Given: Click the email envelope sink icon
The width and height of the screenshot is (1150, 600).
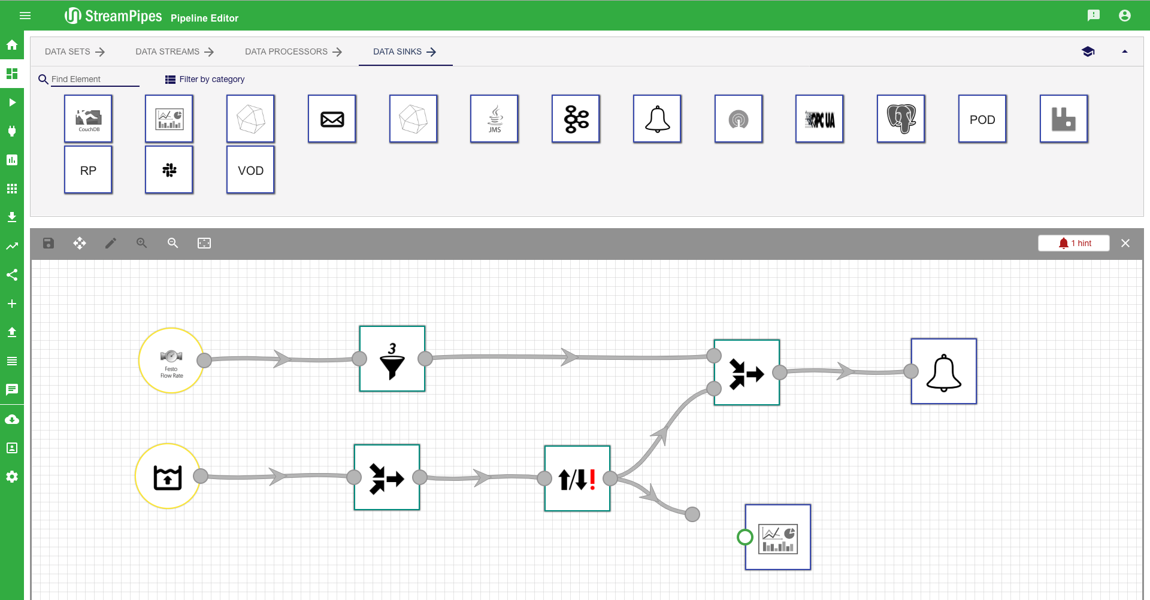Looking at the screenshot, I should pos(332,119).
